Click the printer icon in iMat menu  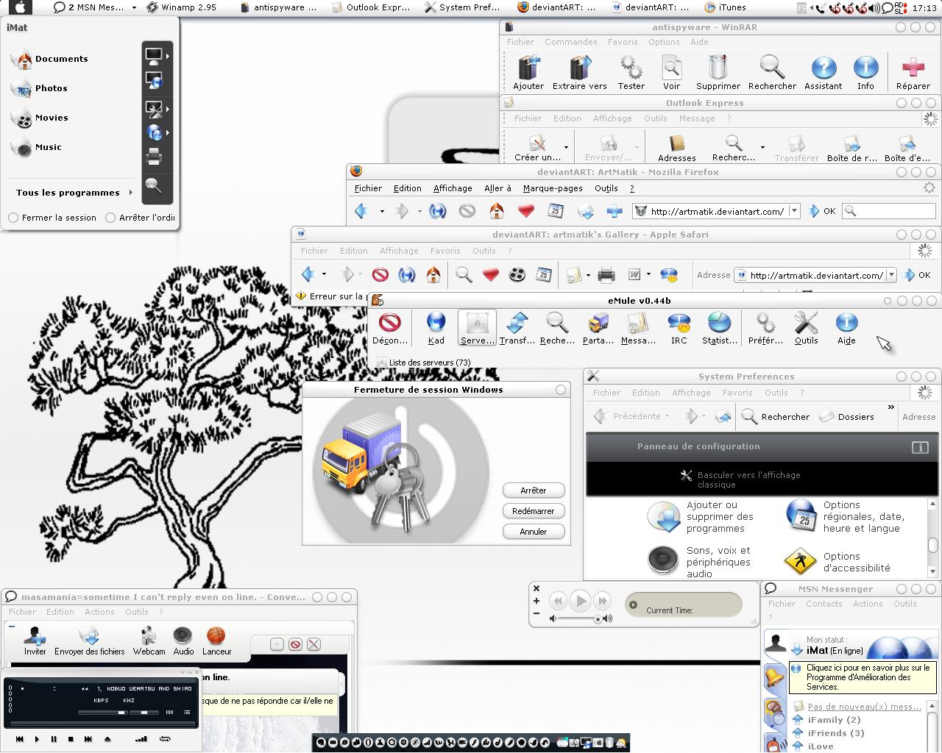point(154,156)
